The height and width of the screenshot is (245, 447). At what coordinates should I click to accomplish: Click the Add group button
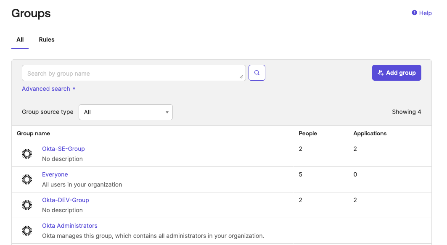tap(397, 73)
